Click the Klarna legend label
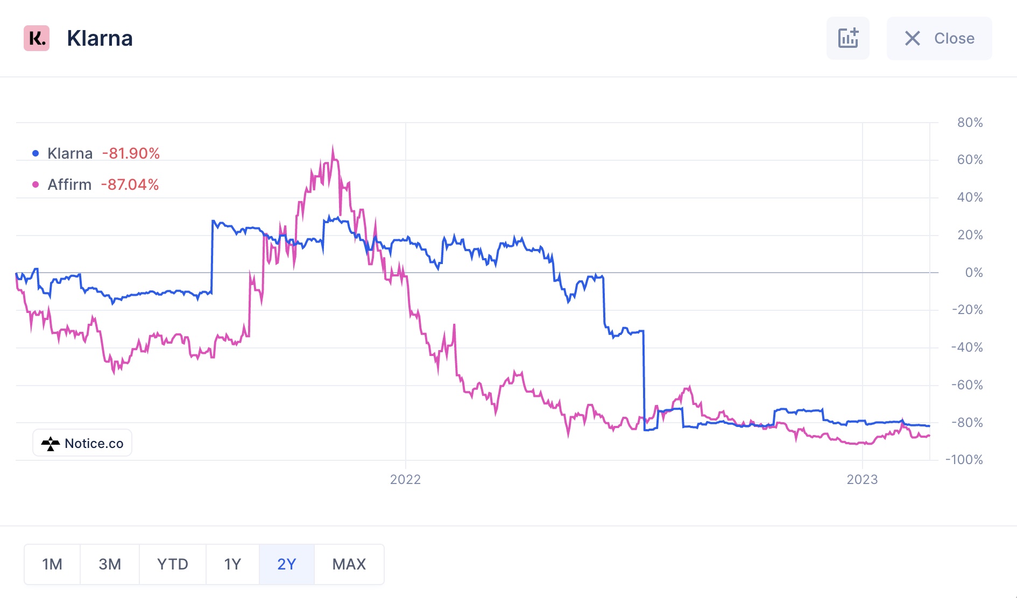This screenshot has height=598, width=1017. [70, 153]
